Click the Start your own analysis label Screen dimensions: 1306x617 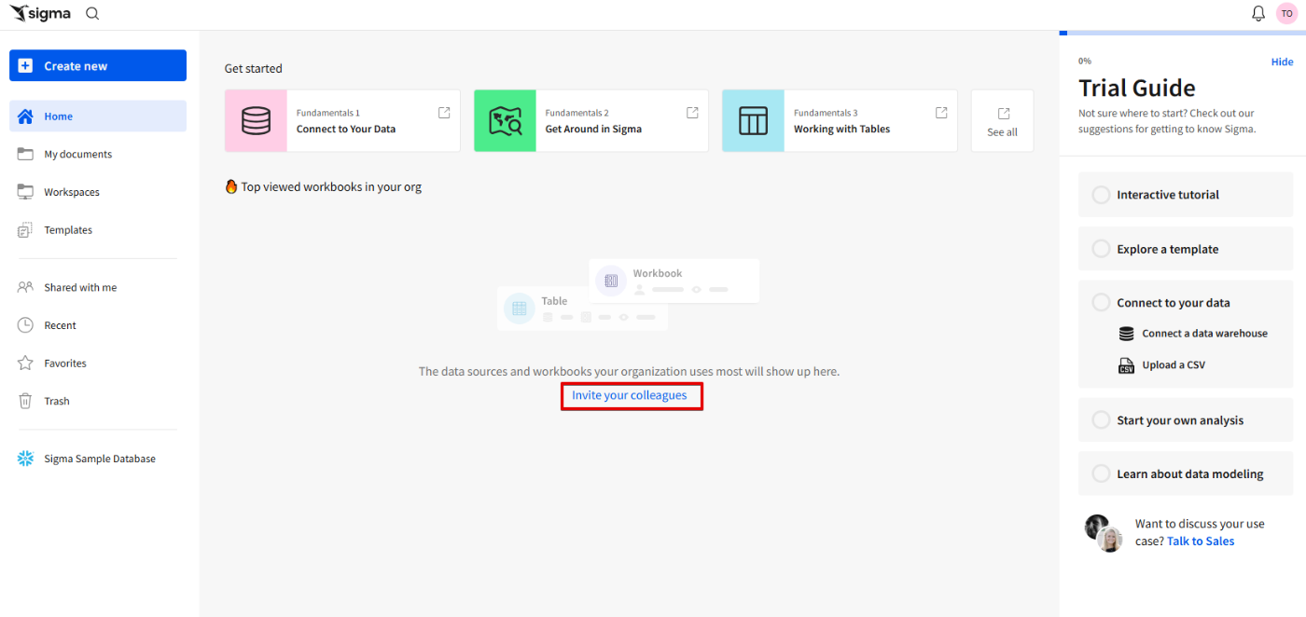click(1180, 420)
